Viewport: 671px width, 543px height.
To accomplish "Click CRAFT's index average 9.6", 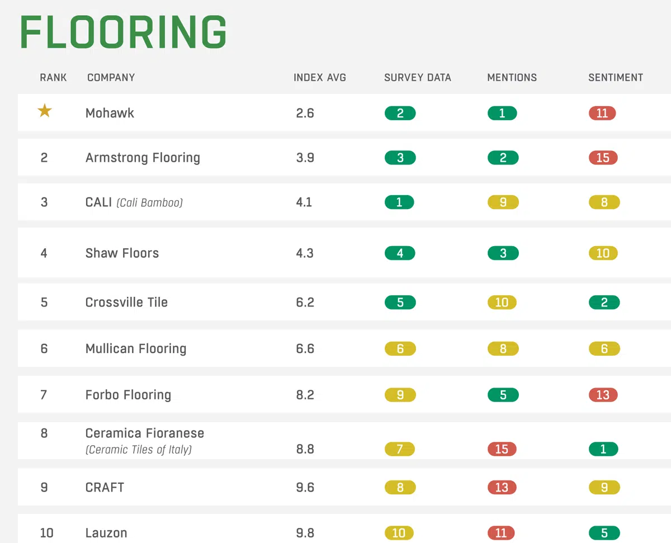I will coord(305,488).
